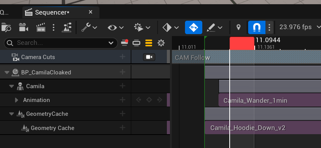Open the Browse to sequence folder icon
321x148 pixels.
click(x=6, y=27)
